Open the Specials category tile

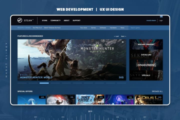[x=146, y=75]
